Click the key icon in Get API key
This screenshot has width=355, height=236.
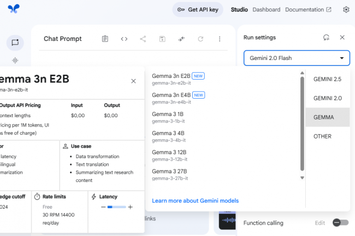click(x=181, y=9)
